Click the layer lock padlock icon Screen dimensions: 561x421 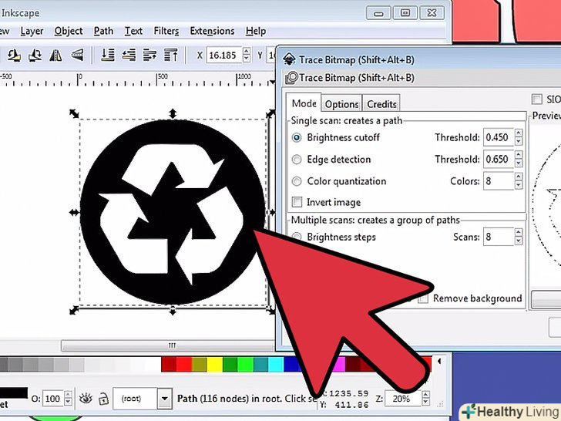pyautogui.click(x=102, y=399)
